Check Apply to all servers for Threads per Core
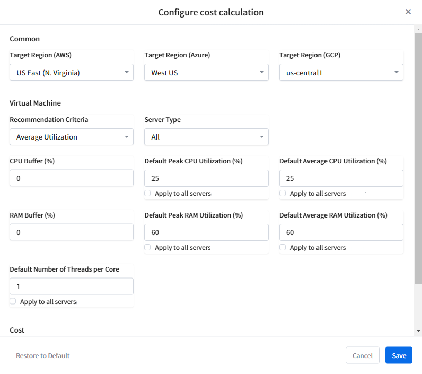The image size is (422, 374). 13,301
